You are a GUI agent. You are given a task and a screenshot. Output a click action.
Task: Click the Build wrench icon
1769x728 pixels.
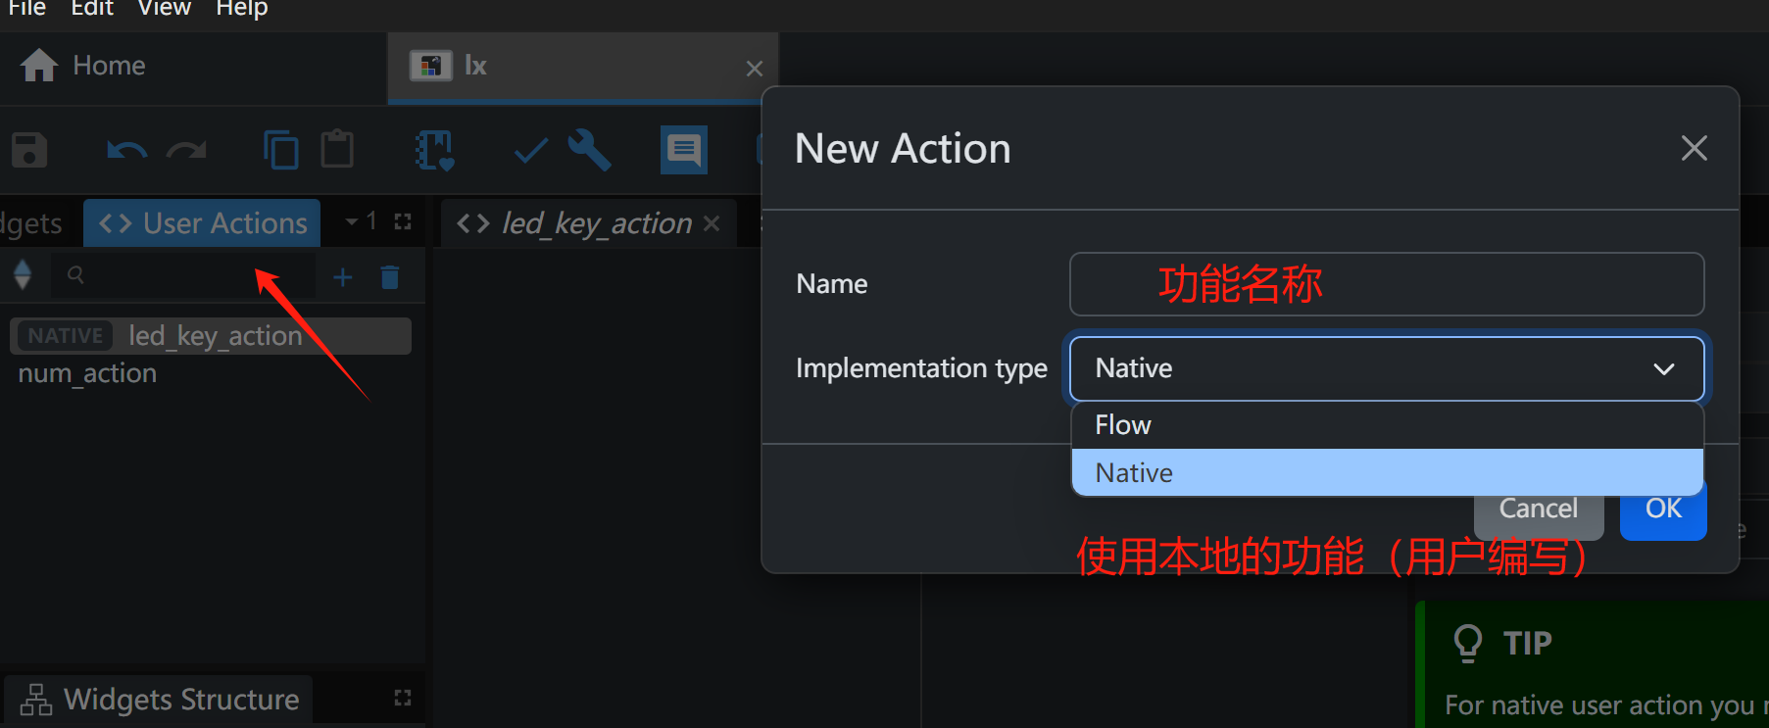(589, 151)
